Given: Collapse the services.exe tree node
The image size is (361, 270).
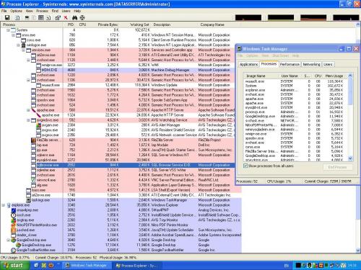Looking at the screenshot, I should (23, 50).
